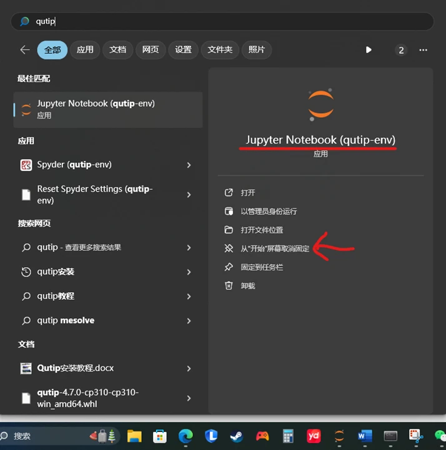Expand the qutip教程 suggestion
446x450 pixels.
[x=189, y=296]
